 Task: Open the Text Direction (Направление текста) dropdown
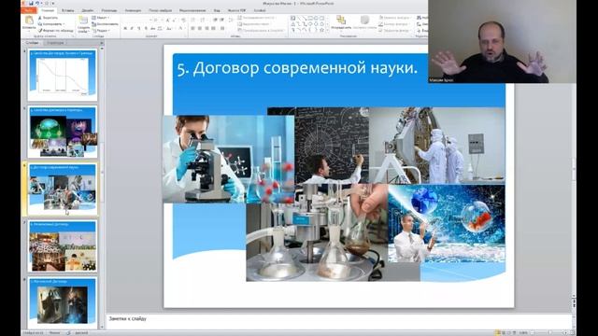(x=256, y=18)
